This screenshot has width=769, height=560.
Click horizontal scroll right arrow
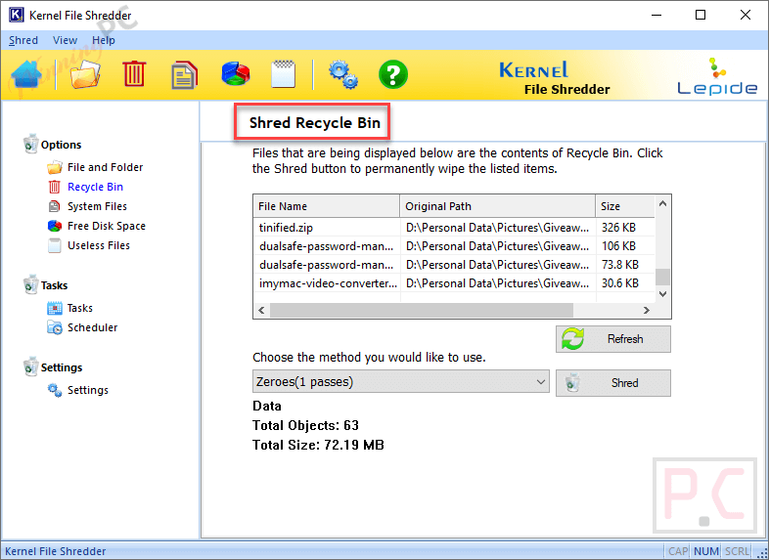click(647, 310)
